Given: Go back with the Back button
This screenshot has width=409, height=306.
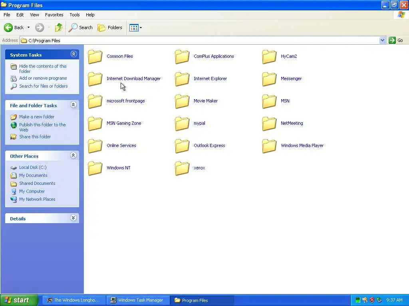Looking at the screenshot, I should coord(14,27).
